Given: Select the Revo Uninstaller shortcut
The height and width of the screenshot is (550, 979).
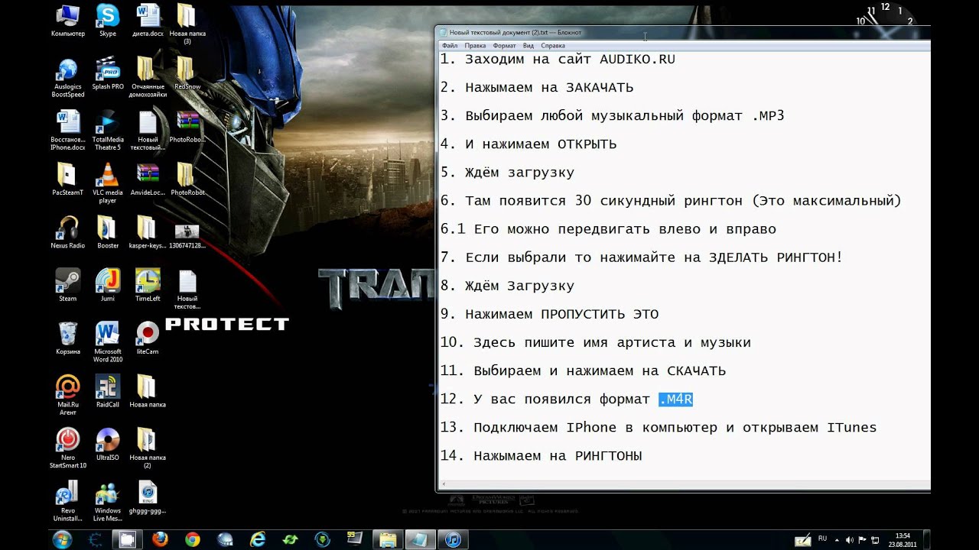Looking at the screenshot, I should pos(68,500).
